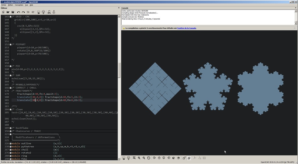
Task: Toggle Show Scale Markers
Action: coord(199,158)
